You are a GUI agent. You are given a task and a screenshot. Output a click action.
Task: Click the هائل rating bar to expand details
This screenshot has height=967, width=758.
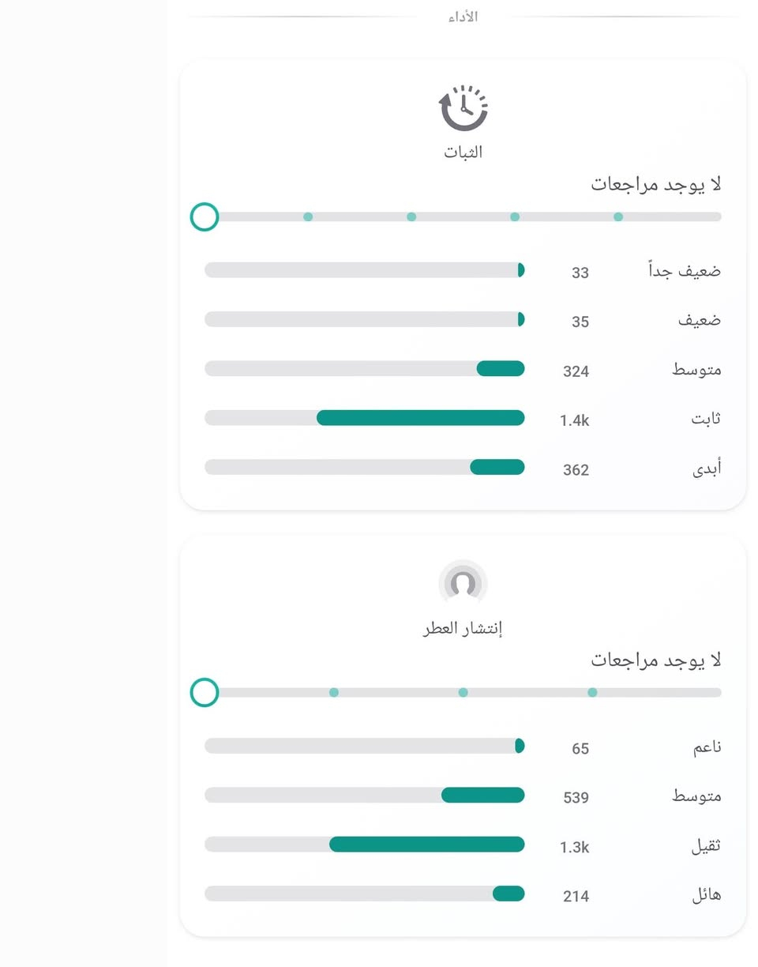364,894
